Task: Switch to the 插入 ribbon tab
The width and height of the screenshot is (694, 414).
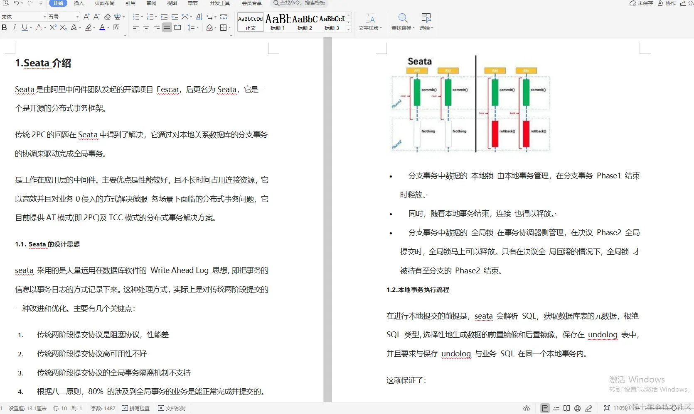Action: (78, 3)
